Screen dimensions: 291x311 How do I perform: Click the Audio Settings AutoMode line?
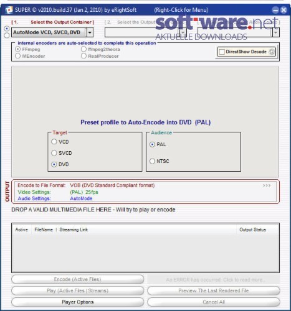coord(55,198)
